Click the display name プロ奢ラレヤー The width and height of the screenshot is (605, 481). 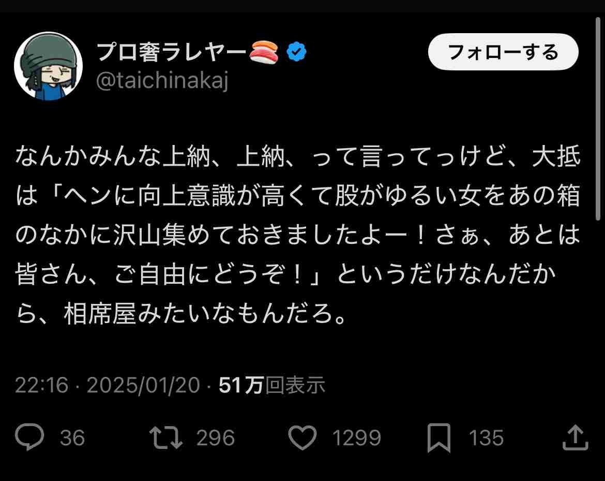pos(171,52)
